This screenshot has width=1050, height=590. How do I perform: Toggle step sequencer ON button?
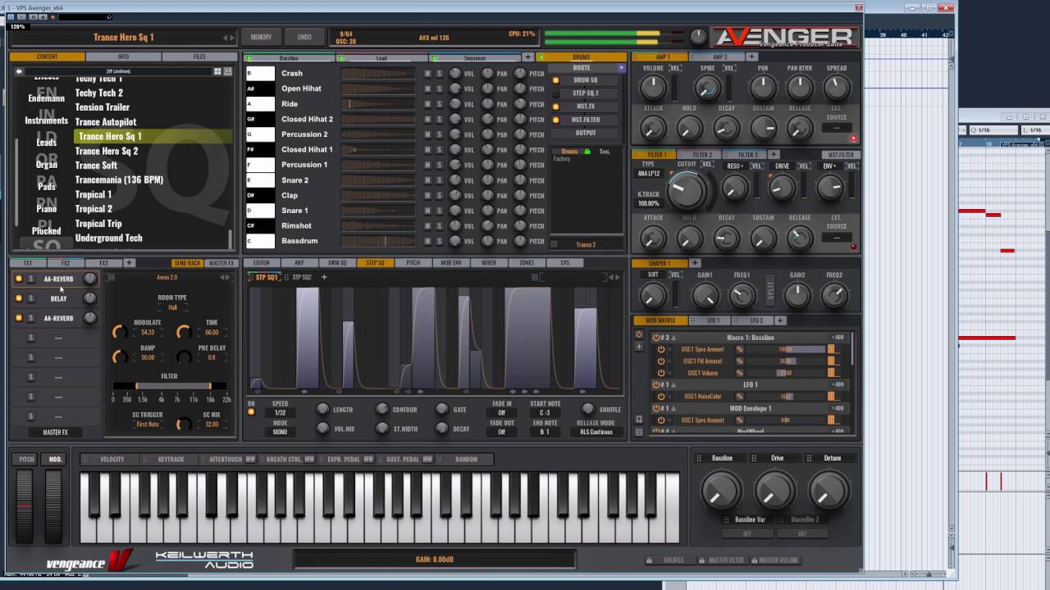252,411
